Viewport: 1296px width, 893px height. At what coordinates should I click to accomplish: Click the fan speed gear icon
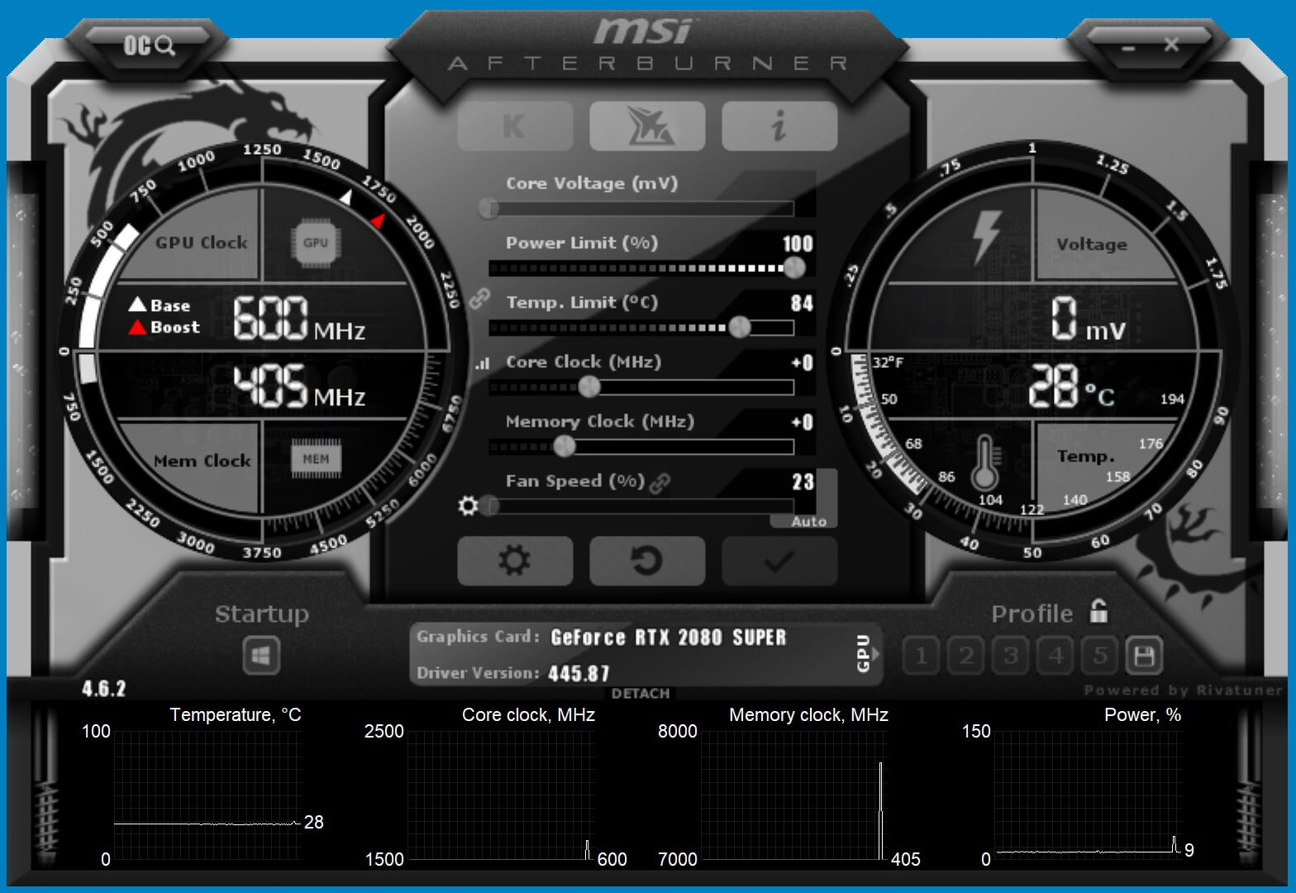(x=468, y=505)
